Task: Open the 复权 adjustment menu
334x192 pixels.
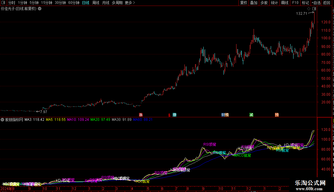Action: click(x=244, y=3)
